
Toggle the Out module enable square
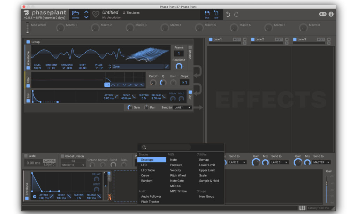190,92
